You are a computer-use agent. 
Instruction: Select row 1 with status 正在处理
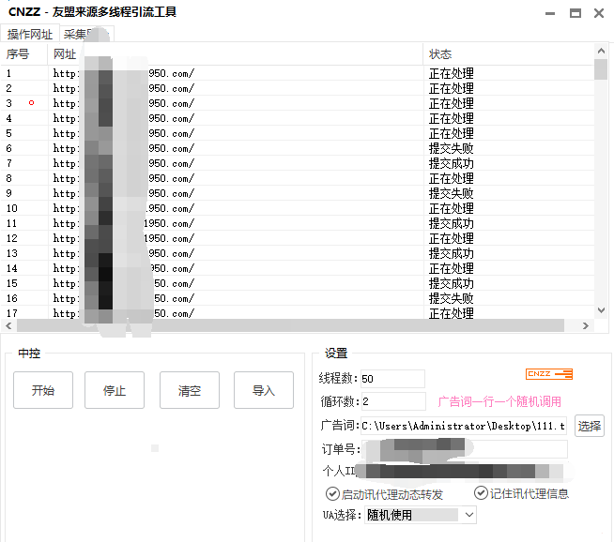click(298, 73)
